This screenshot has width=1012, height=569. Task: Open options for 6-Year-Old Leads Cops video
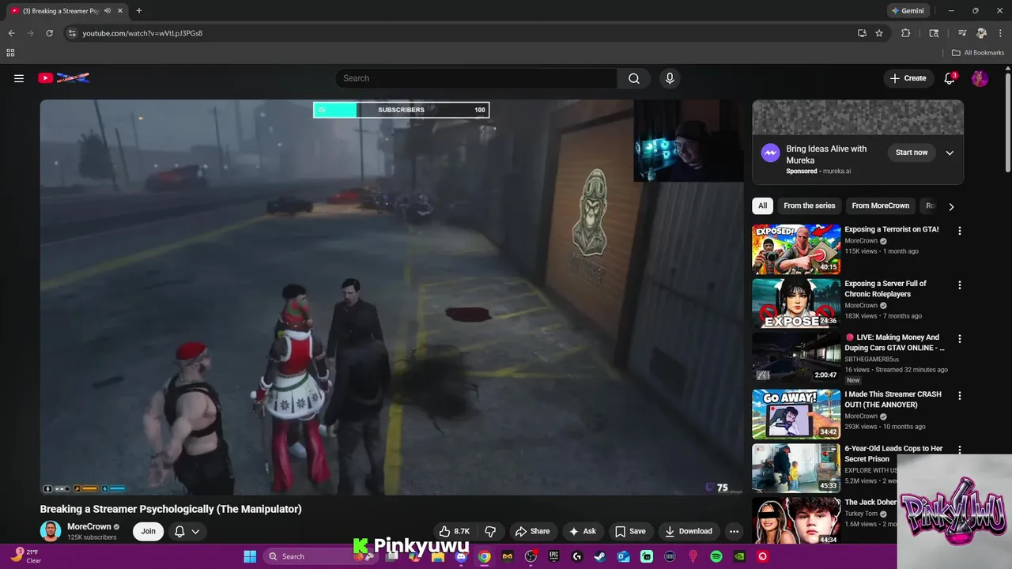960,449
